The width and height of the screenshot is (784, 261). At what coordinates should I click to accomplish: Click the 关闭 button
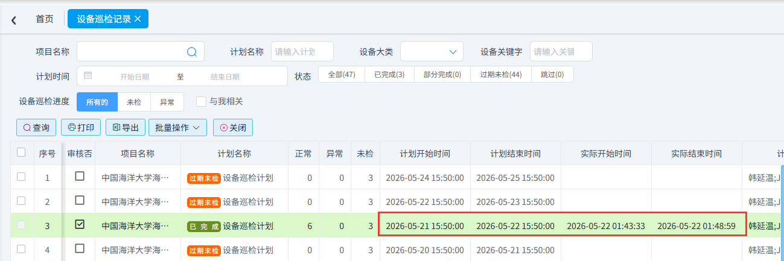click(233, 128)
